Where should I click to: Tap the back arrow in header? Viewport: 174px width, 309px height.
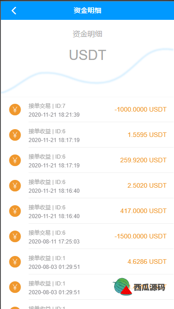(14, 11)
